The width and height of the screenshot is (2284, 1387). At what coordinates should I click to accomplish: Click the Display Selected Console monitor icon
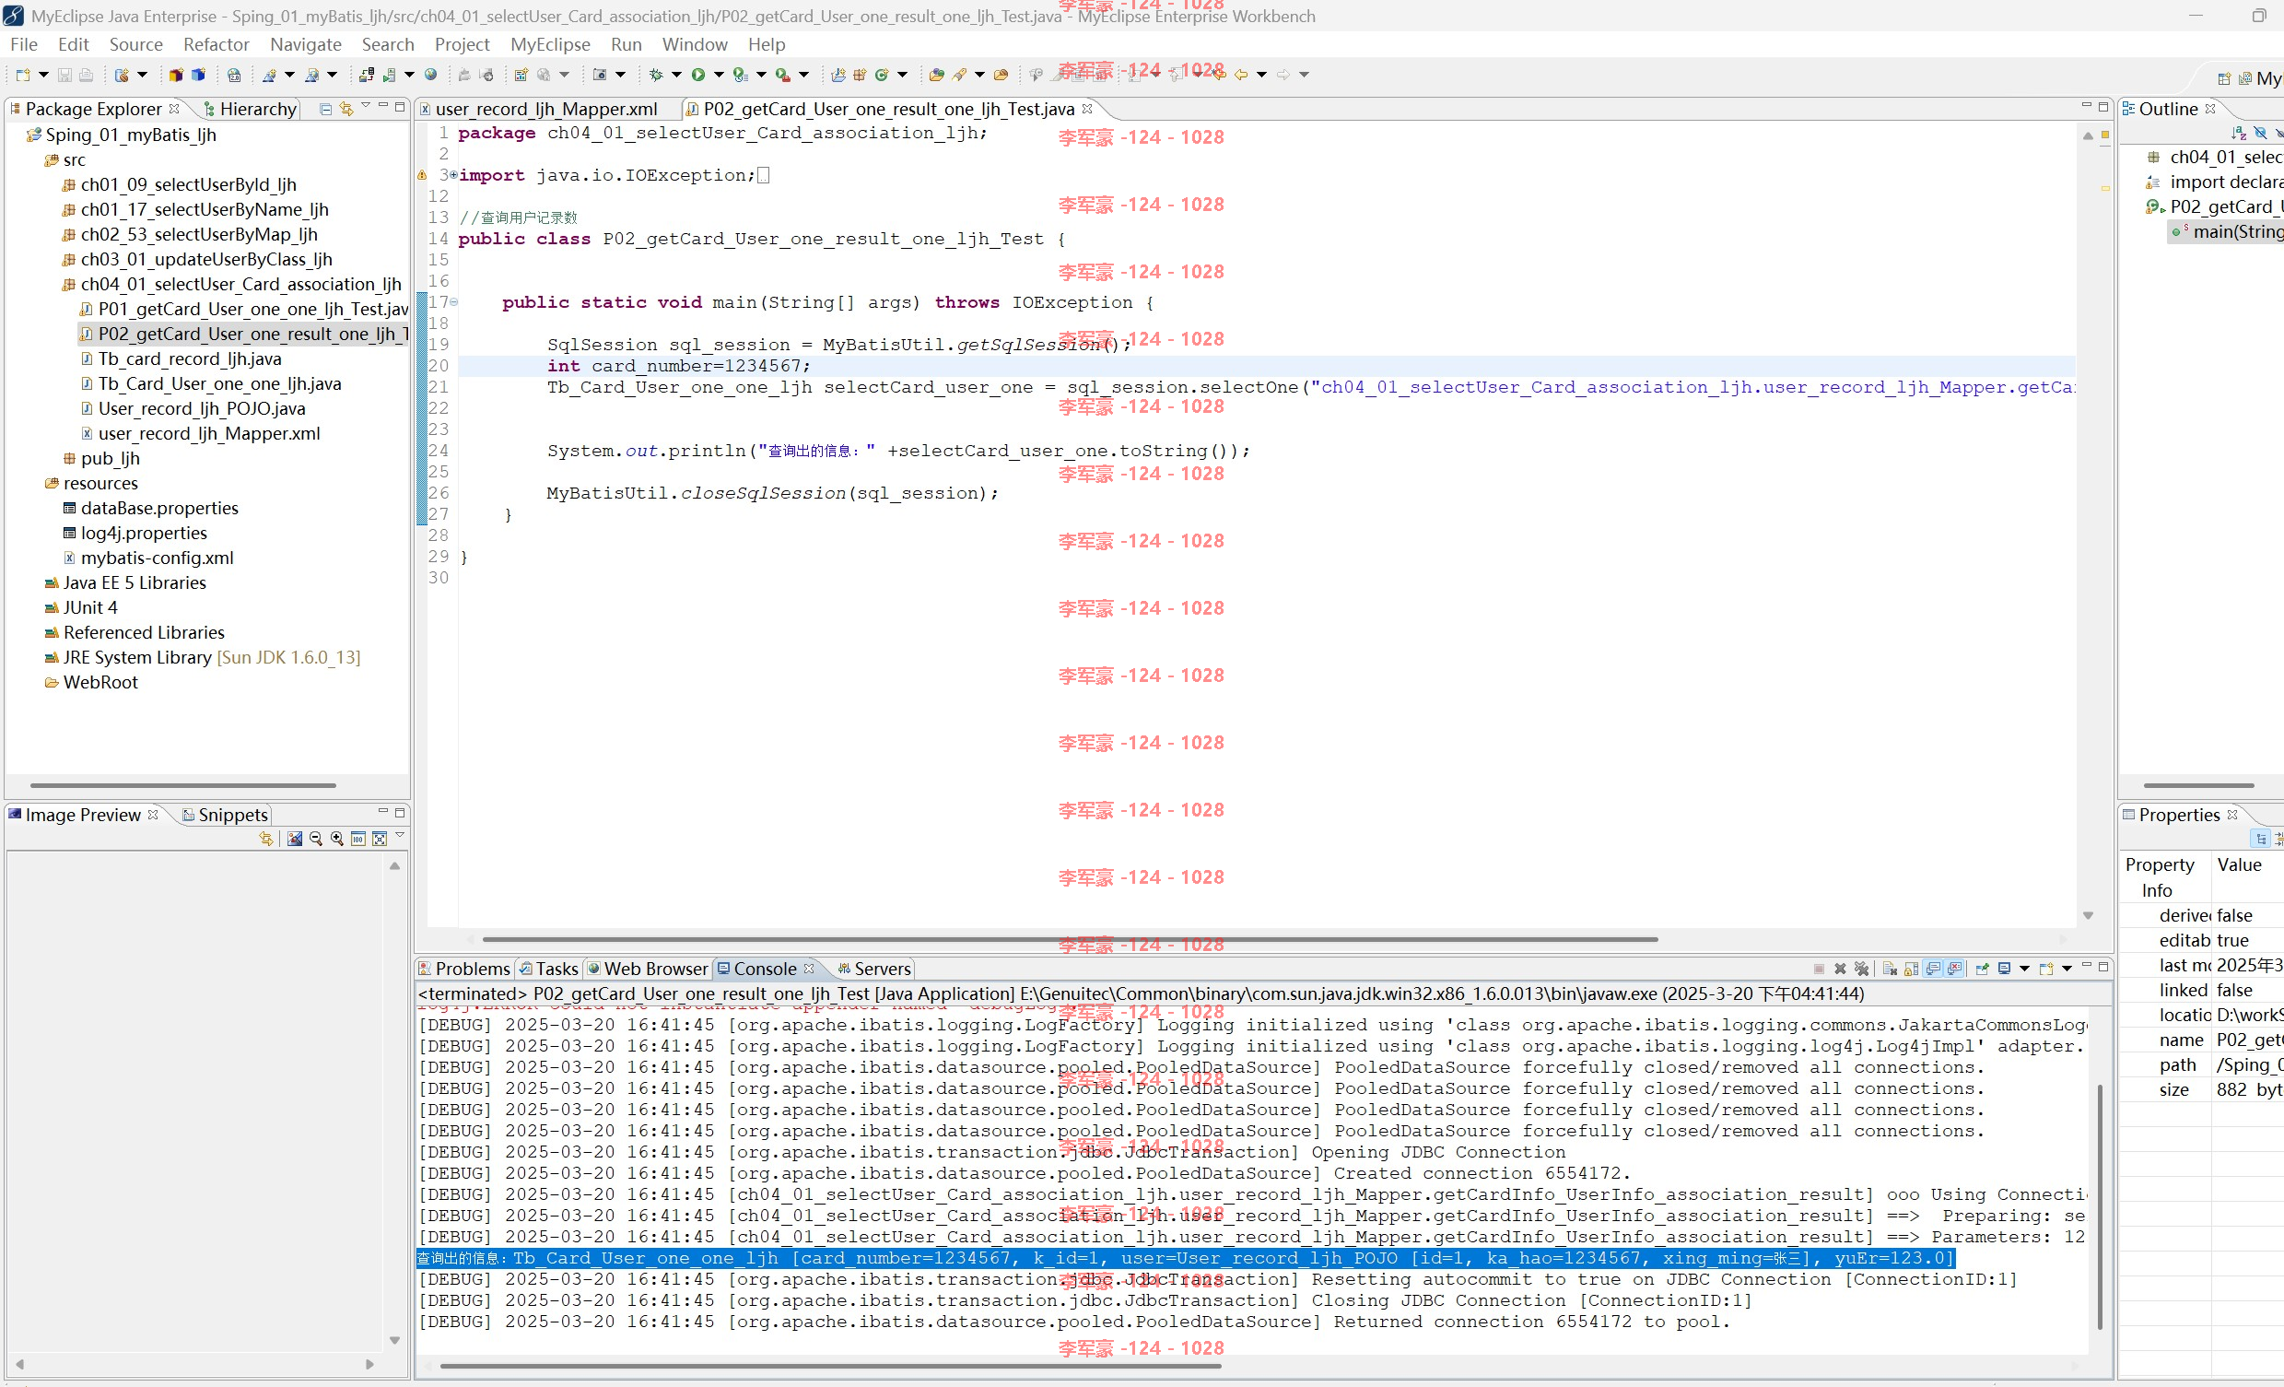pos(2004,969)
